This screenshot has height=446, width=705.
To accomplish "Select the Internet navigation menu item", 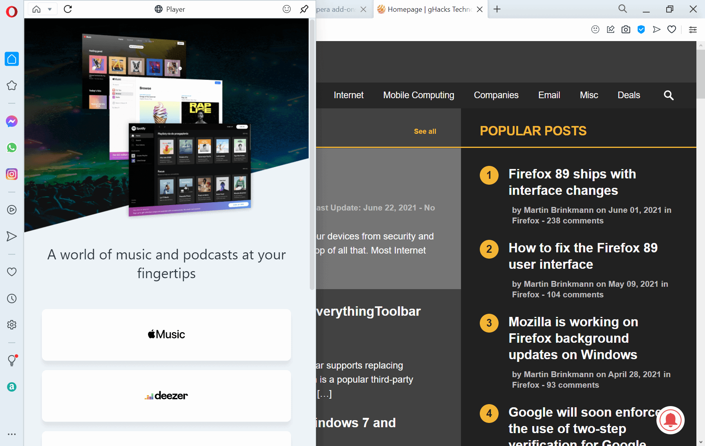I will point(348,95).
